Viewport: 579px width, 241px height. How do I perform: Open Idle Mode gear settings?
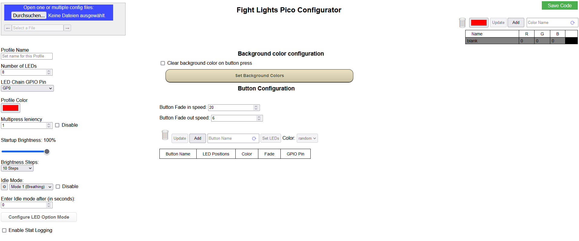point(4,187)
